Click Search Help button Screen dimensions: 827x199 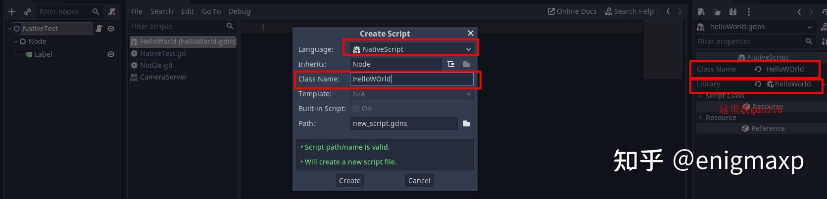[630, 11]
